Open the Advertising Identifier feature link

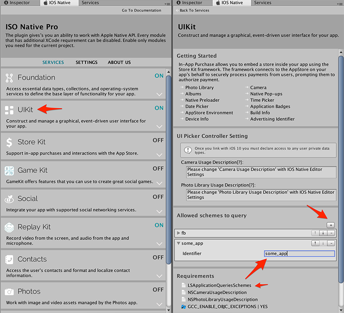click(x=272, y=119)
